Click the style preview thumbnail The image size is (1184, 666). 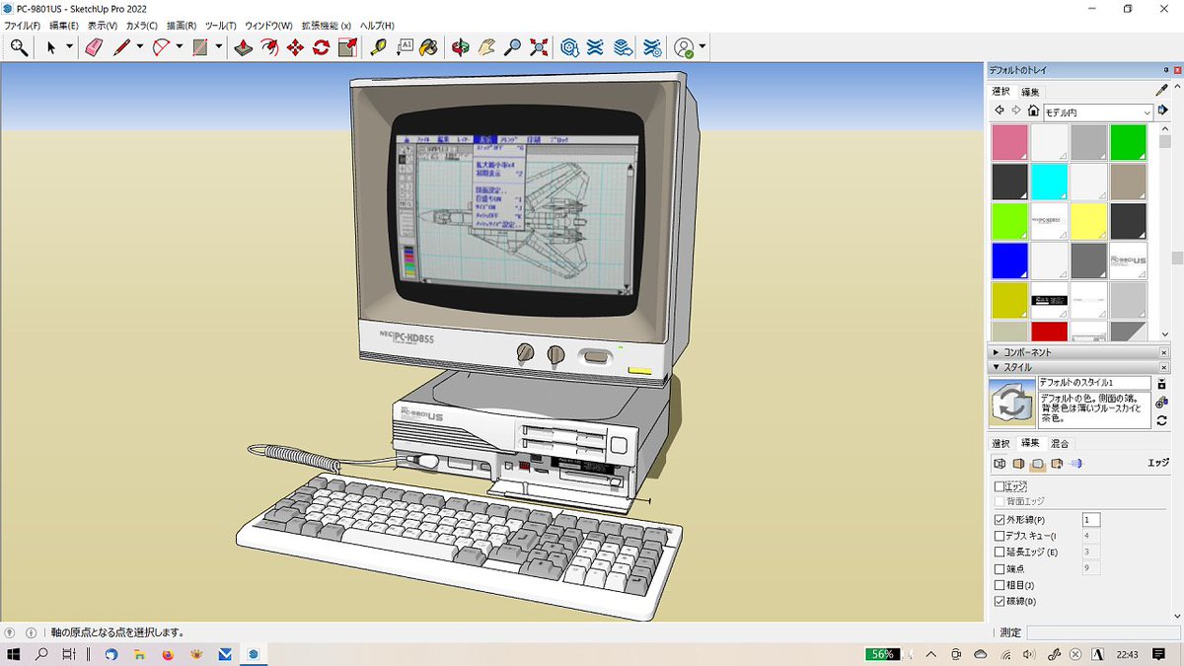point(1011,402)
